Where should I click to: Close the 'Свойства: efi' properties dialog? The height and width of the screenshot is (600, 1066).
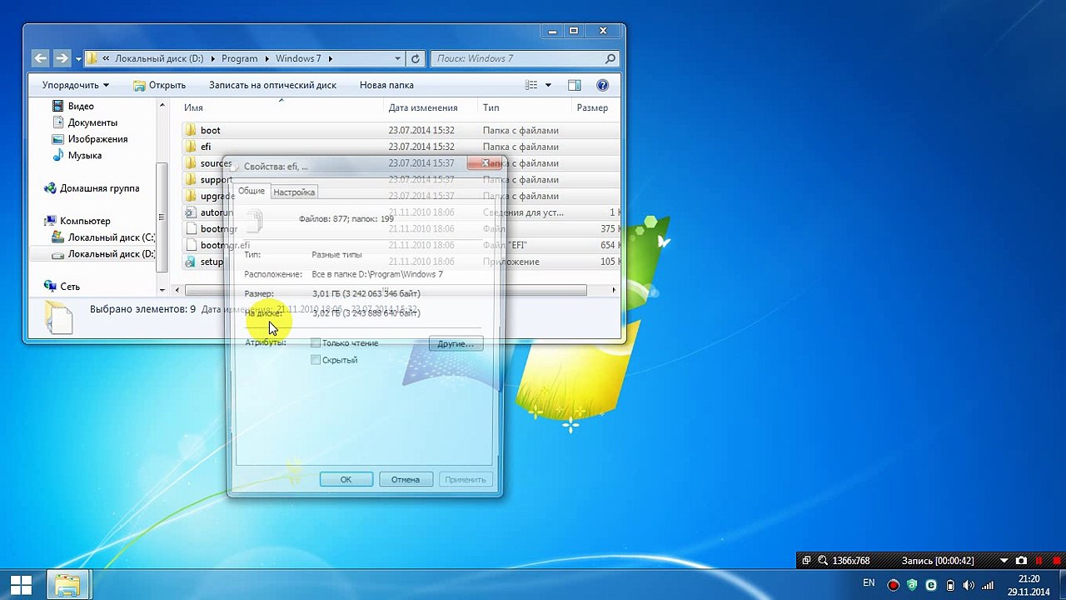pos(485,163)
